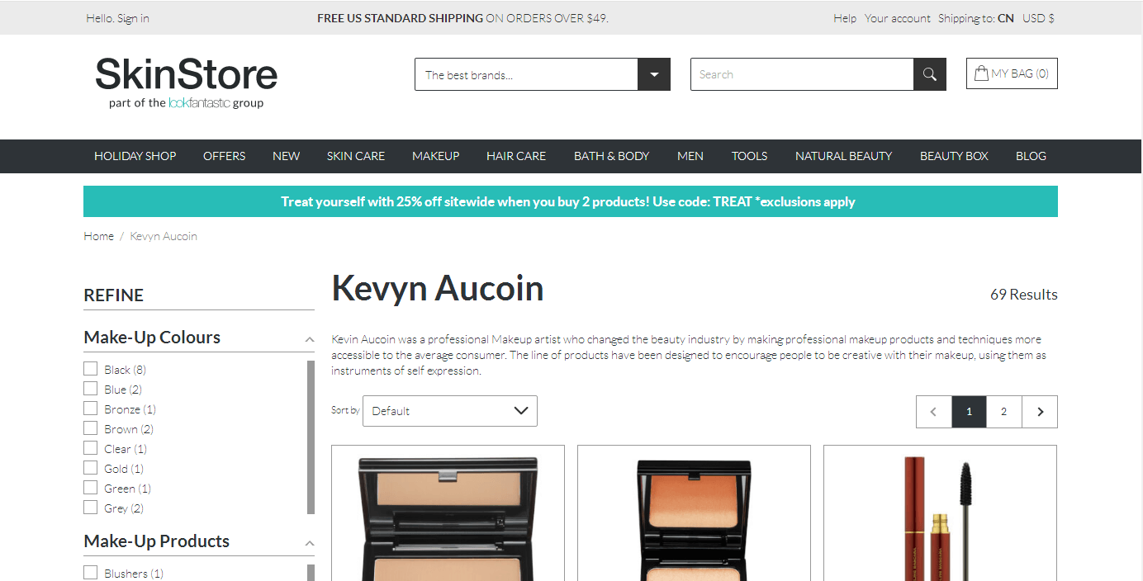Check the Clear (1) colour filter
The image size is (1143, 581).
(x=91, y=448)
